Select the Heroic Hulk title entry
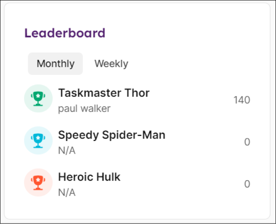The width and height of the screenshot is (276, 224). 89,177
